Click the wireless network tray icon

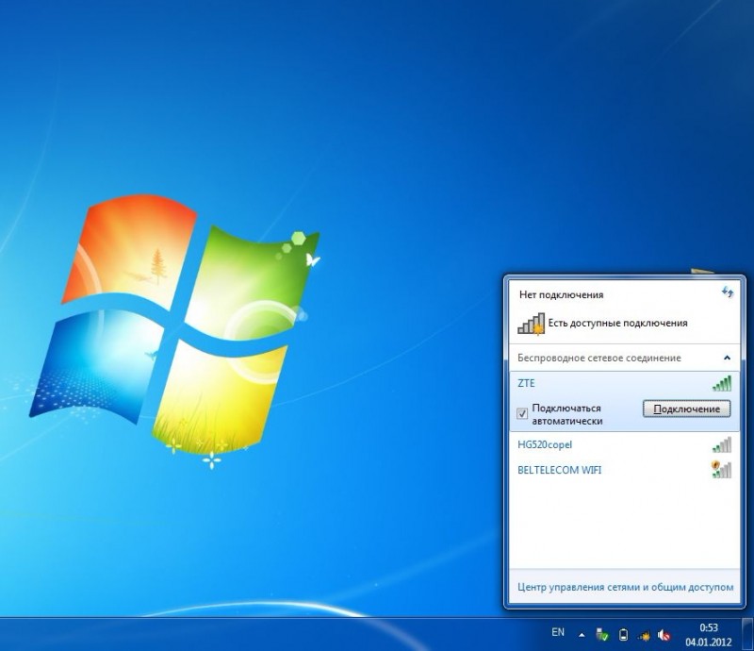644,636
